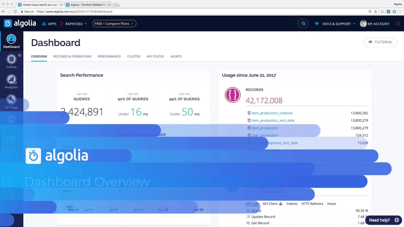
Task: Open the Cluster tab
Action: (x=134, y=56)
